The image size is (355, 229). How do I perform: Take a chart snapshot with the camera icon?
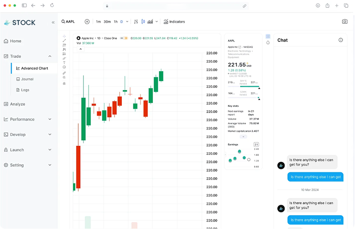point(345,21)
